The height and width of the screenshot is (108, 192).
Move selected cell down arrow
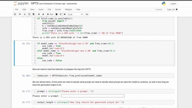pyautogui.click(x=43, y=14)
